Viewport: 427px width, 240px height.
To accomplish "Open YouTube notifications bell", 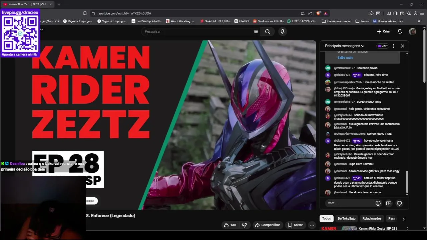I will pos(399,31).
